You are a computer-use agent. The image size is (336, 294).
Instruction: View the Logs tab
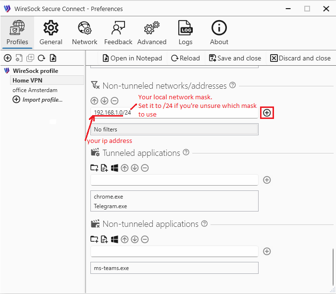click(186, 33)
